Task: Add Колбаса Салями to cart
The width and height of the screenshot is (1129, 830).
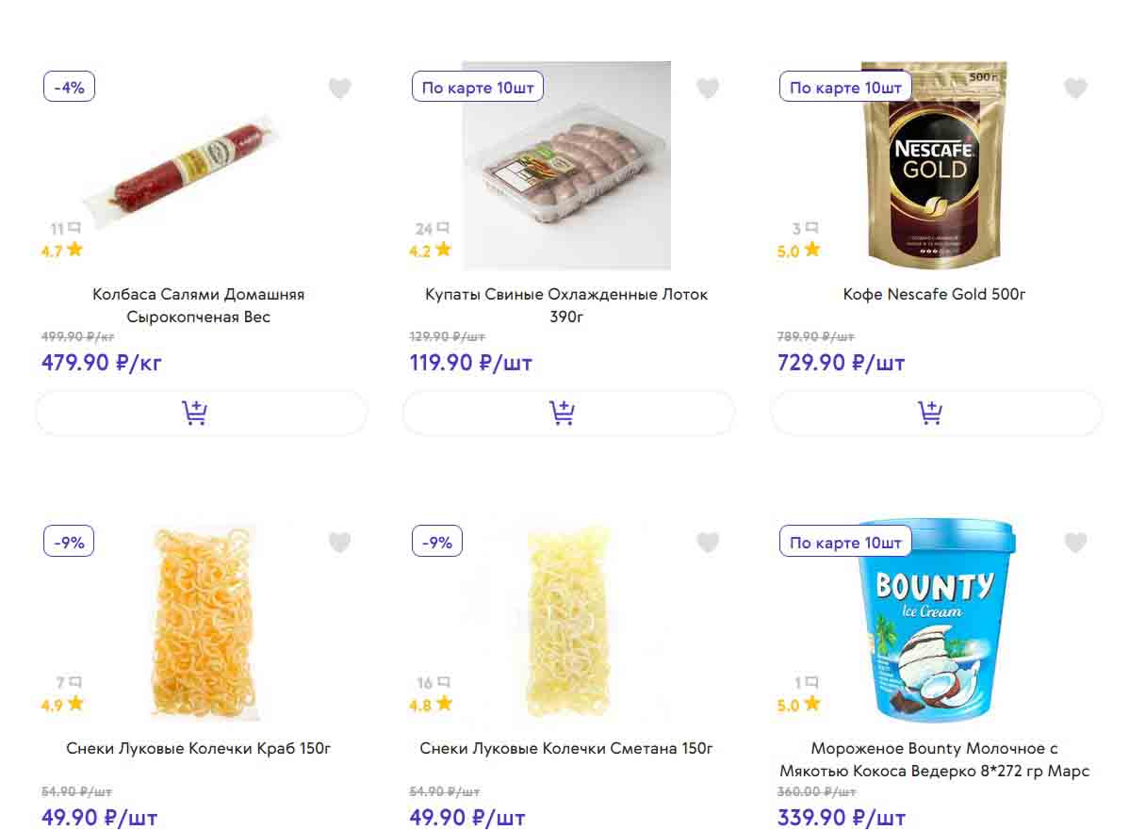Action: pyautogui.click(x=200, y=413)
